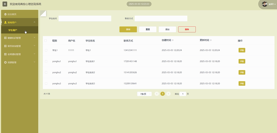Expand the 老师通知管理 menu chevron
The height and width of the screenshot is (133, 277).
coord(34,54)
